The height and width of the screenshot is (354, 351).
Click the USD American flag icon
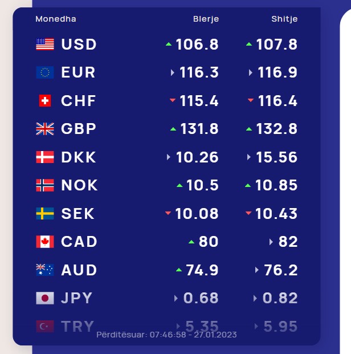pos(45,44)
